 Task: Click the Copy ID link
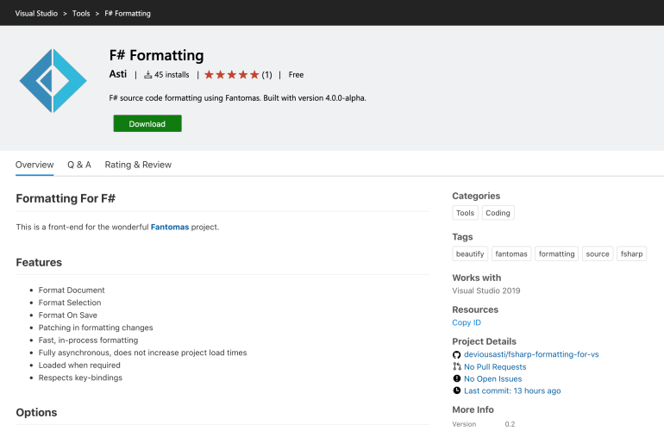click(x=467, y=322)
